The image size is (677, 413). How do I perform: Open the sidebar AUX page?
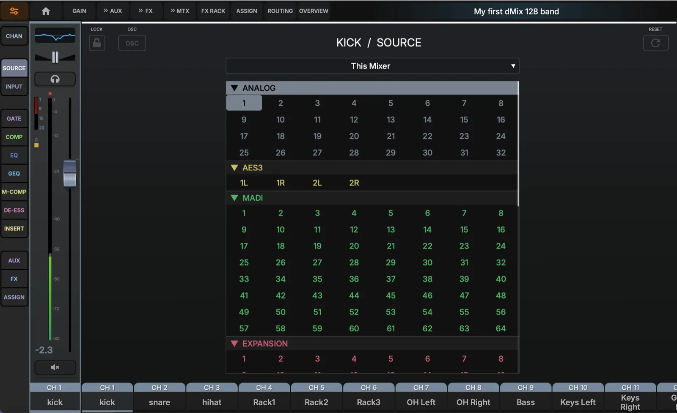[14, 261]
